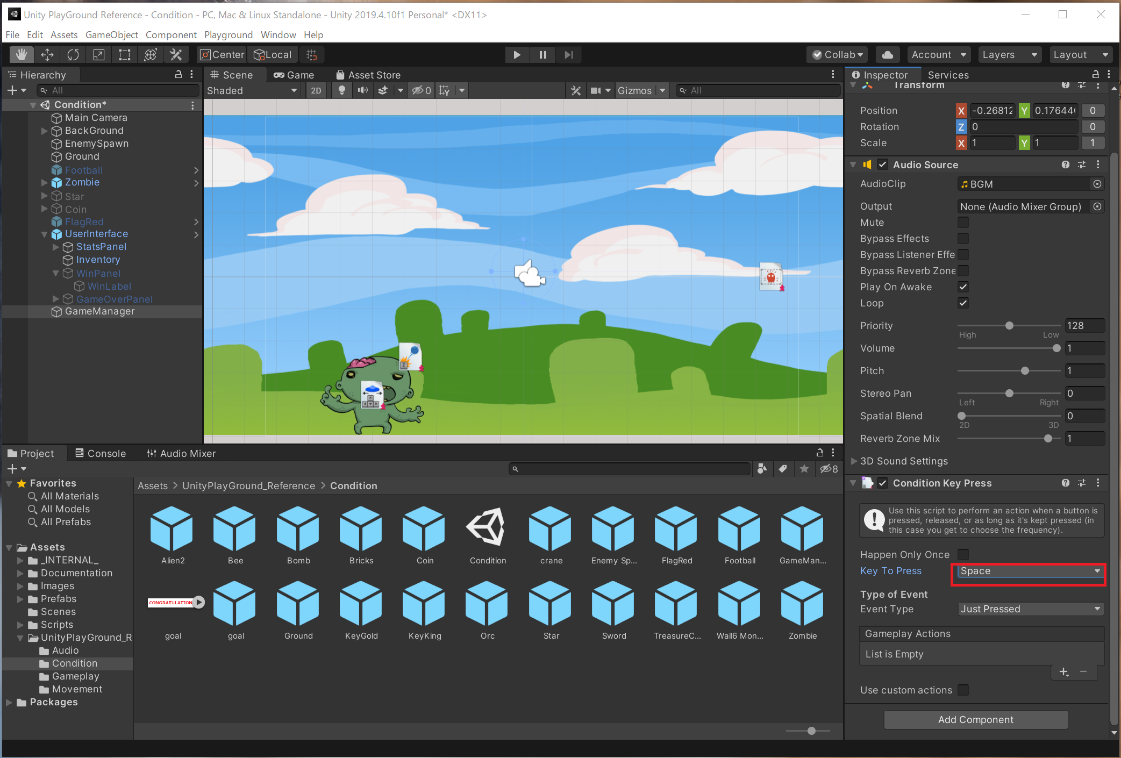Select the Rect Transform tool

coord(125,55)
